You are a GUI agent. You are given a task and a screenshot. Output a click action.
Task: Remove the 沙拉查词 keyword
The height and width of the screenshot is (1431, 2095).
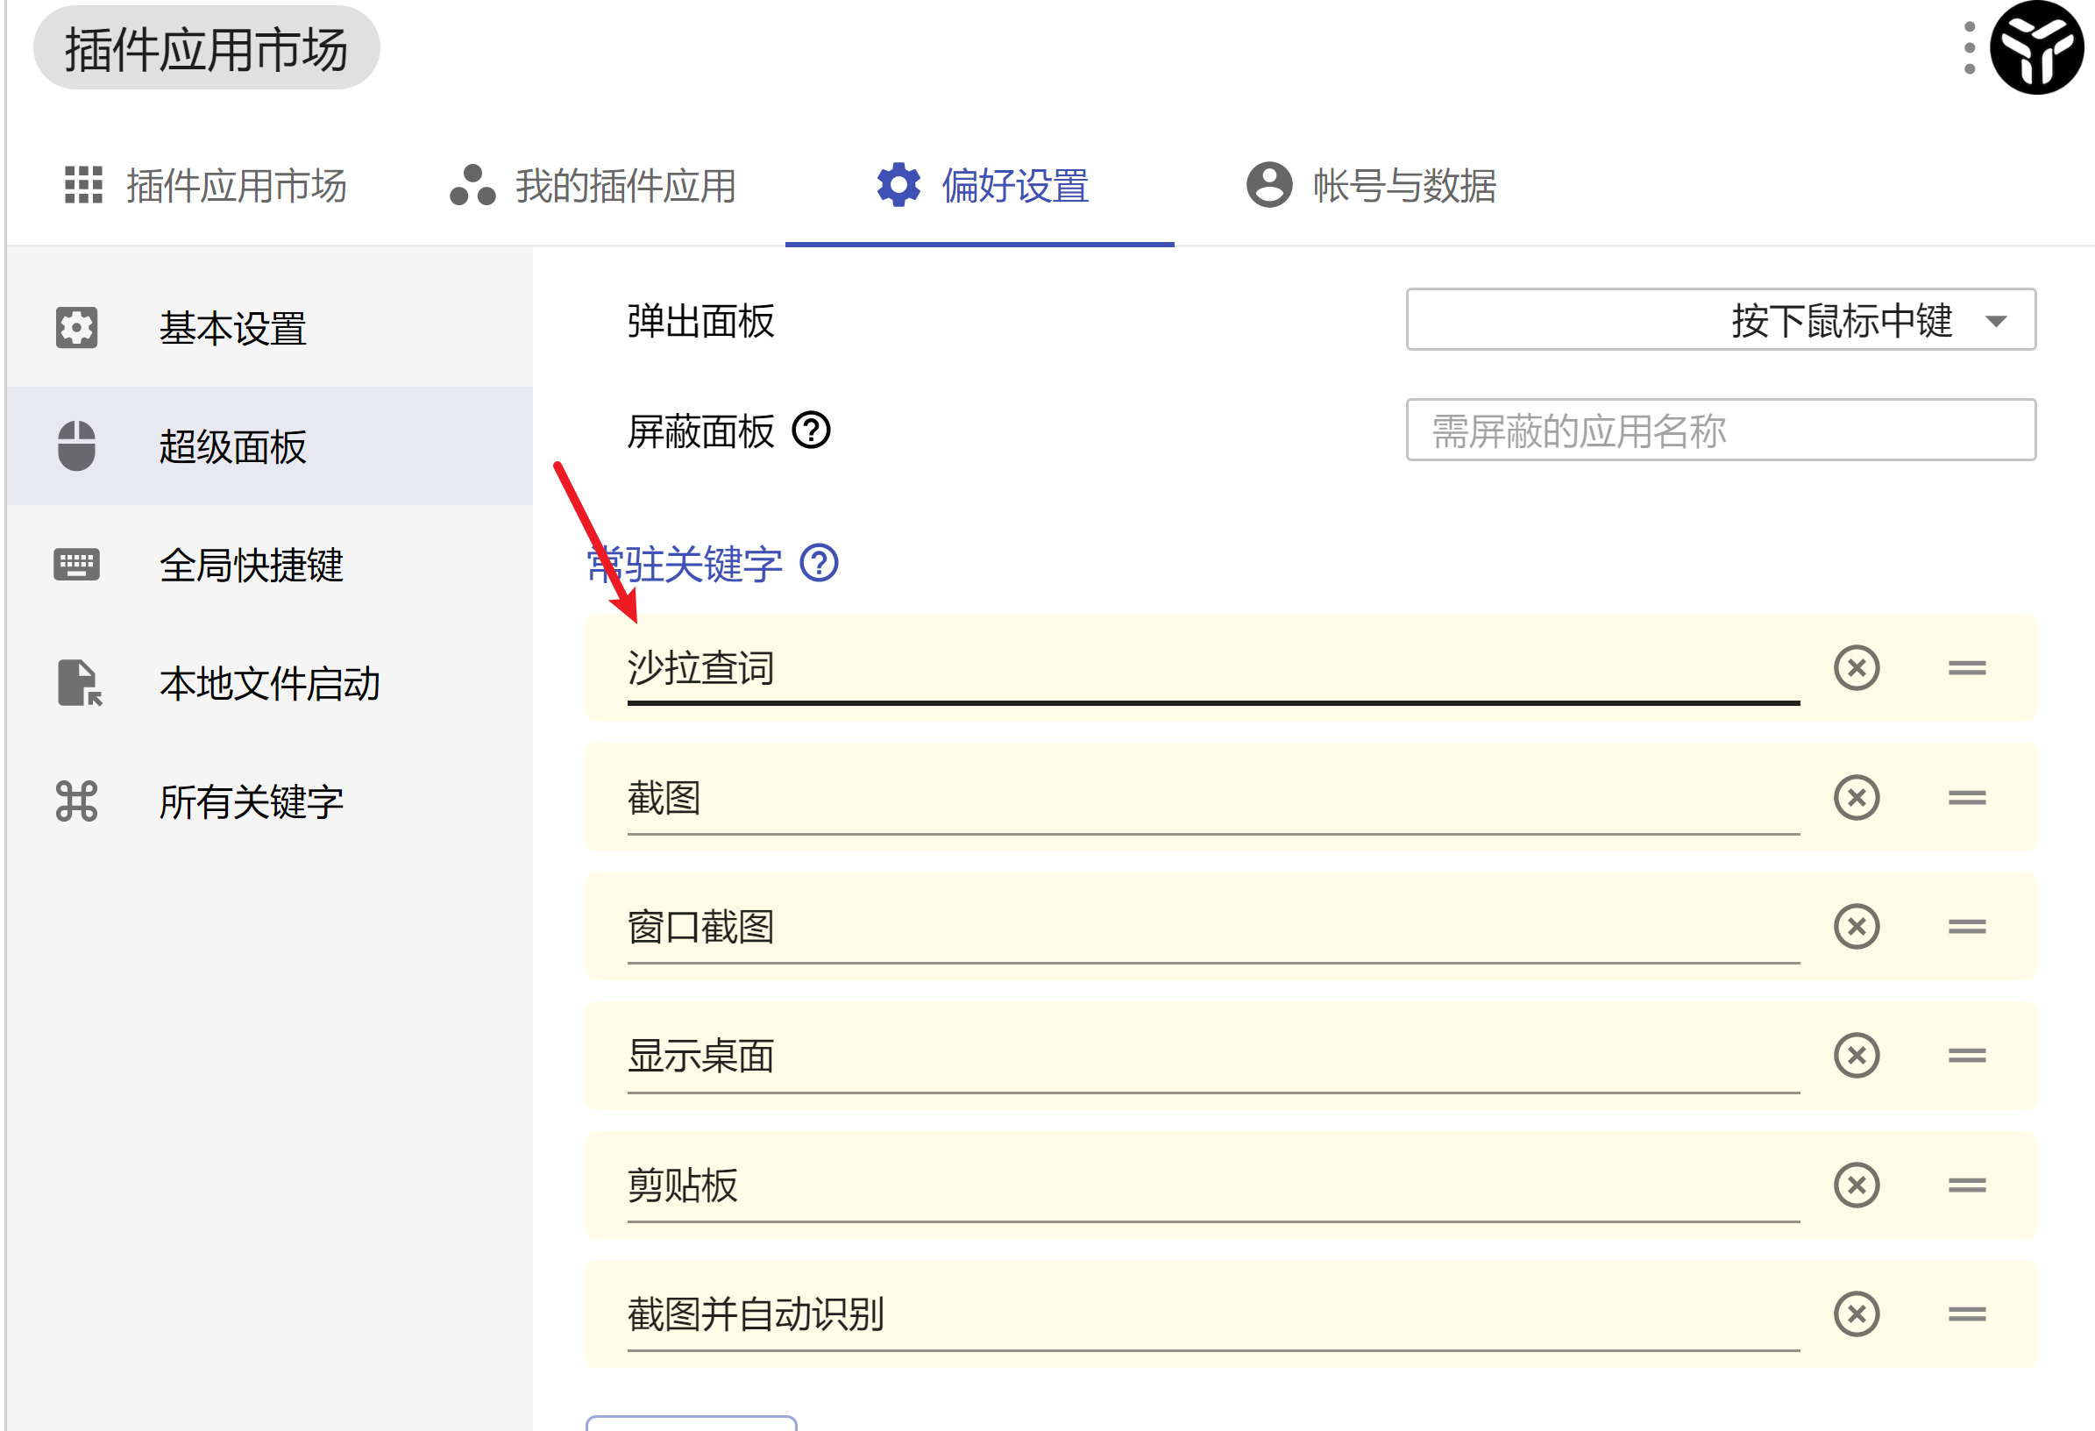(1856, 668)
